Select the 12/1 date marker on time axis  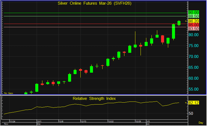pos(39,122)
